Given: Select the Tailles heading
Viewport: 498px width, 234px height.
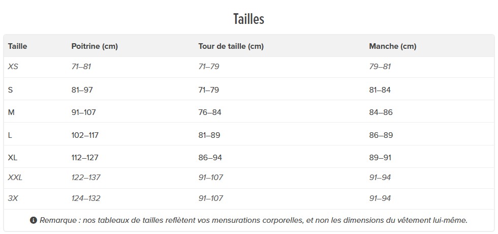Looking at the screenshot, I should coord(248,19).
